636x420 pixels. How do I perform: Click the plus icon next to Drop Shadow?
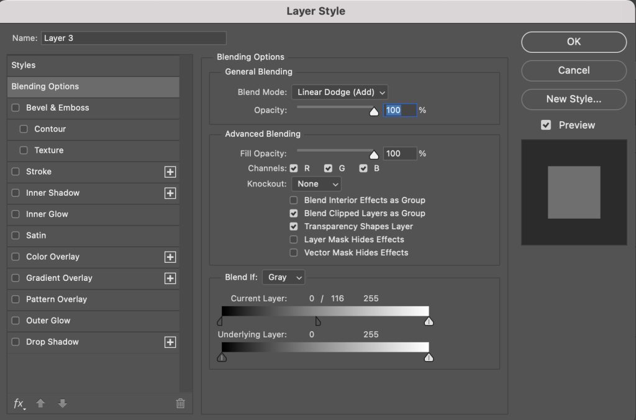click(170, 342)
